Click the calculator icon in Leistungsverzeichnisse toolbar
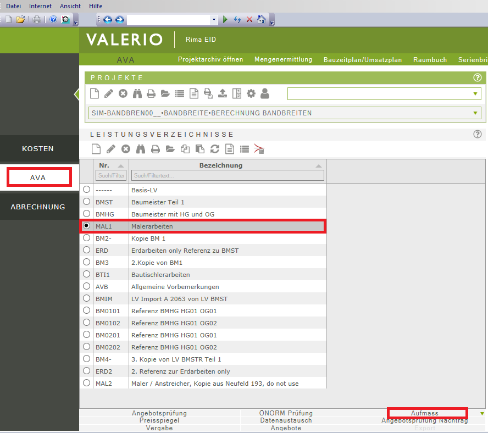 (259, 148)
